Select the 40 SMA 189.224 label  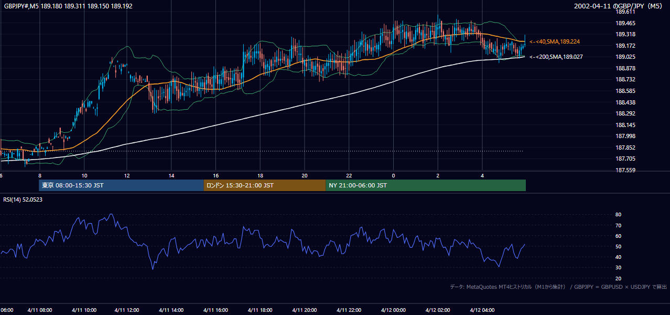pos(555,41)
